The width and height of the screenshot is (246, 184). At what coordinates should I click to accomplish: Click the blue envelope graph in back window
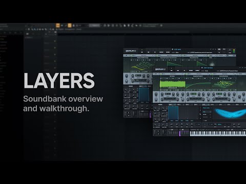pos(144,95)
